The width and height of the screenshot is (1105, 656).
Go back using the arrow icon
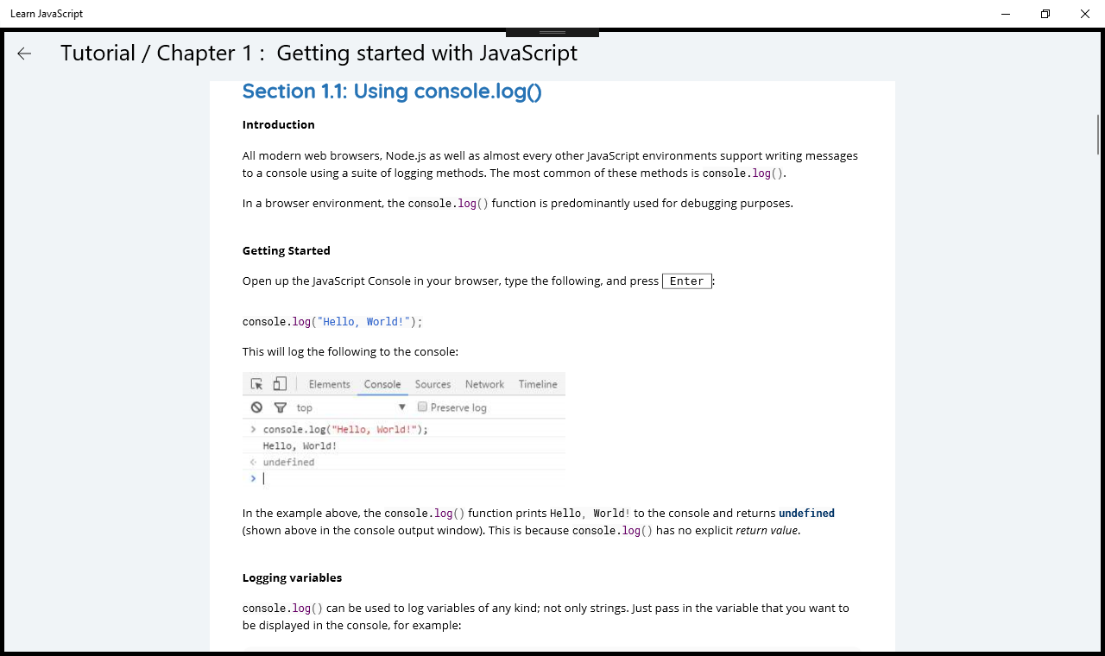pyautogui.click(x=24, y=54)
